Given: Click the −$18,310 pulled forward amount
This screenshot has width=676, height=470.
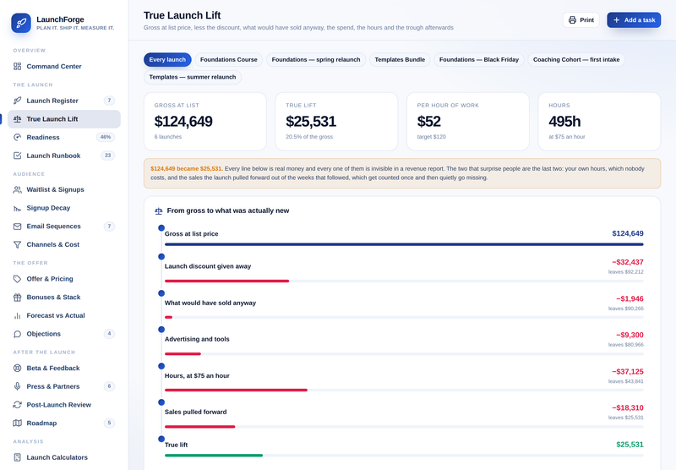Looking at the screenshot, I should click(628, 408).
